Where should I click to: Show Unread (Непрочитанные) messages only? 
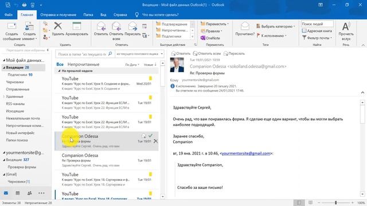coord(83,64)
